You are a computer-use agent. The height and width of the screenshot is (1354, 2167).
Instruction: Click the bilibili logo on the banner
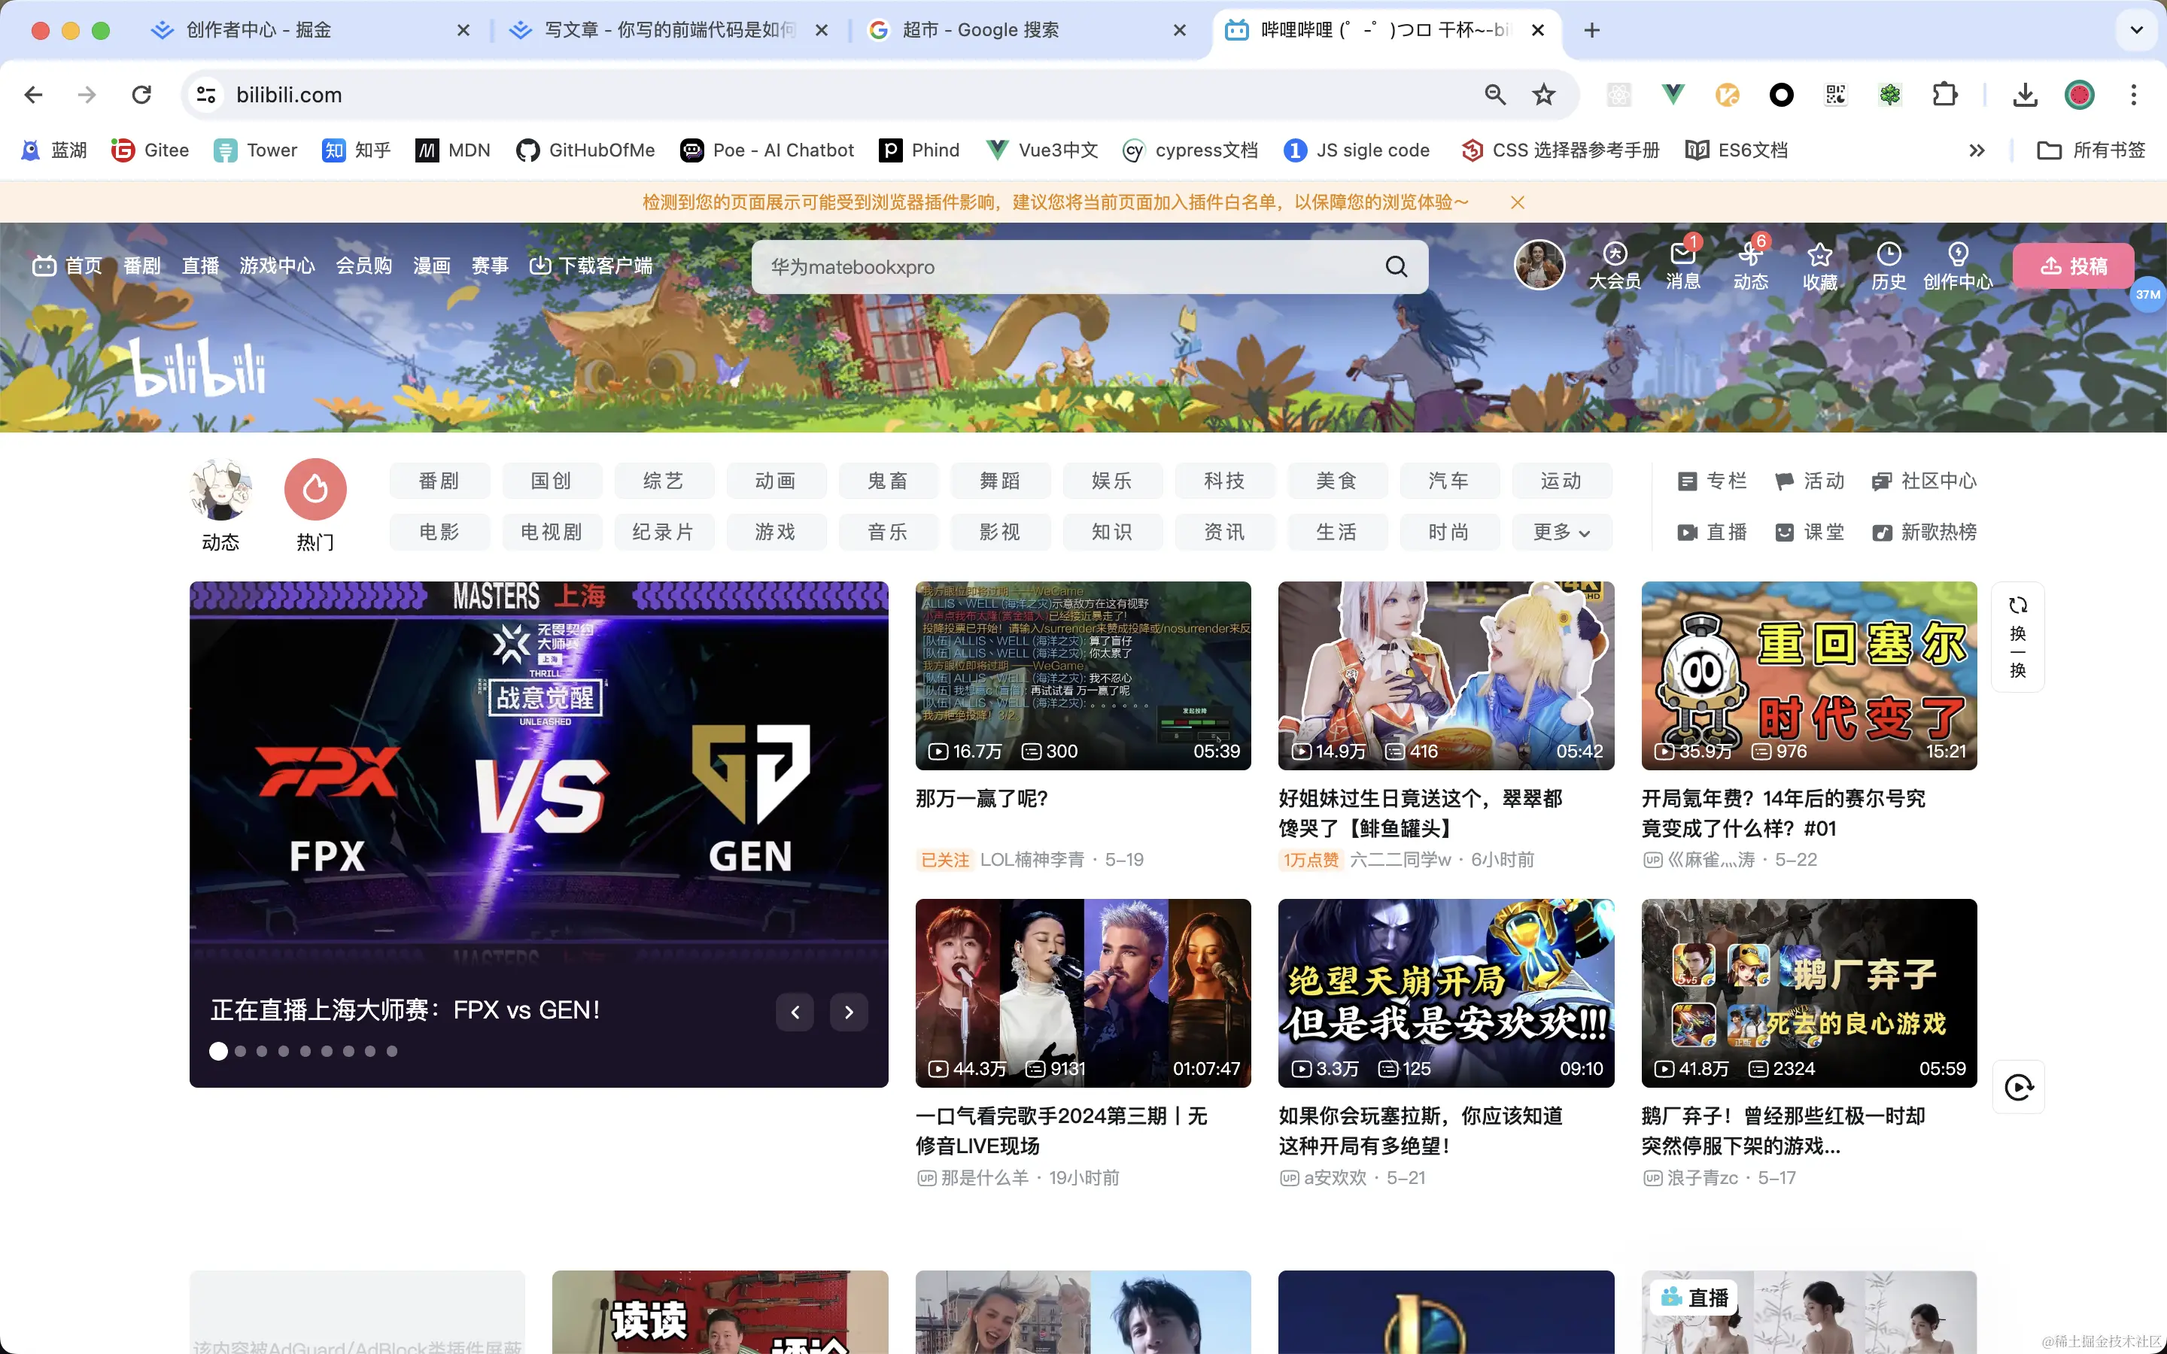[x=199, y=367]
